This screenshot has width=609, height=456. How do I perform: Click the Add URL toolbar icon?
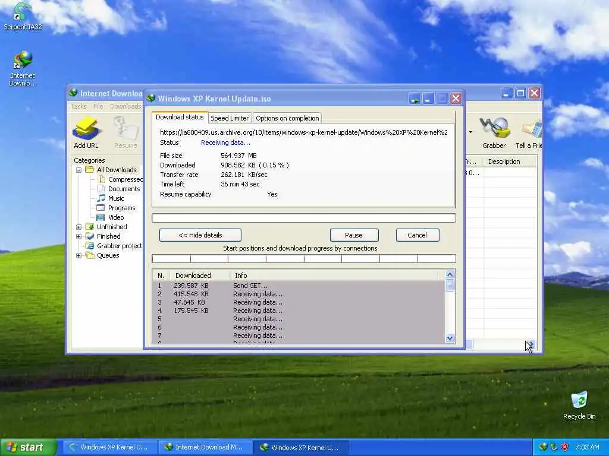point(86,132)
